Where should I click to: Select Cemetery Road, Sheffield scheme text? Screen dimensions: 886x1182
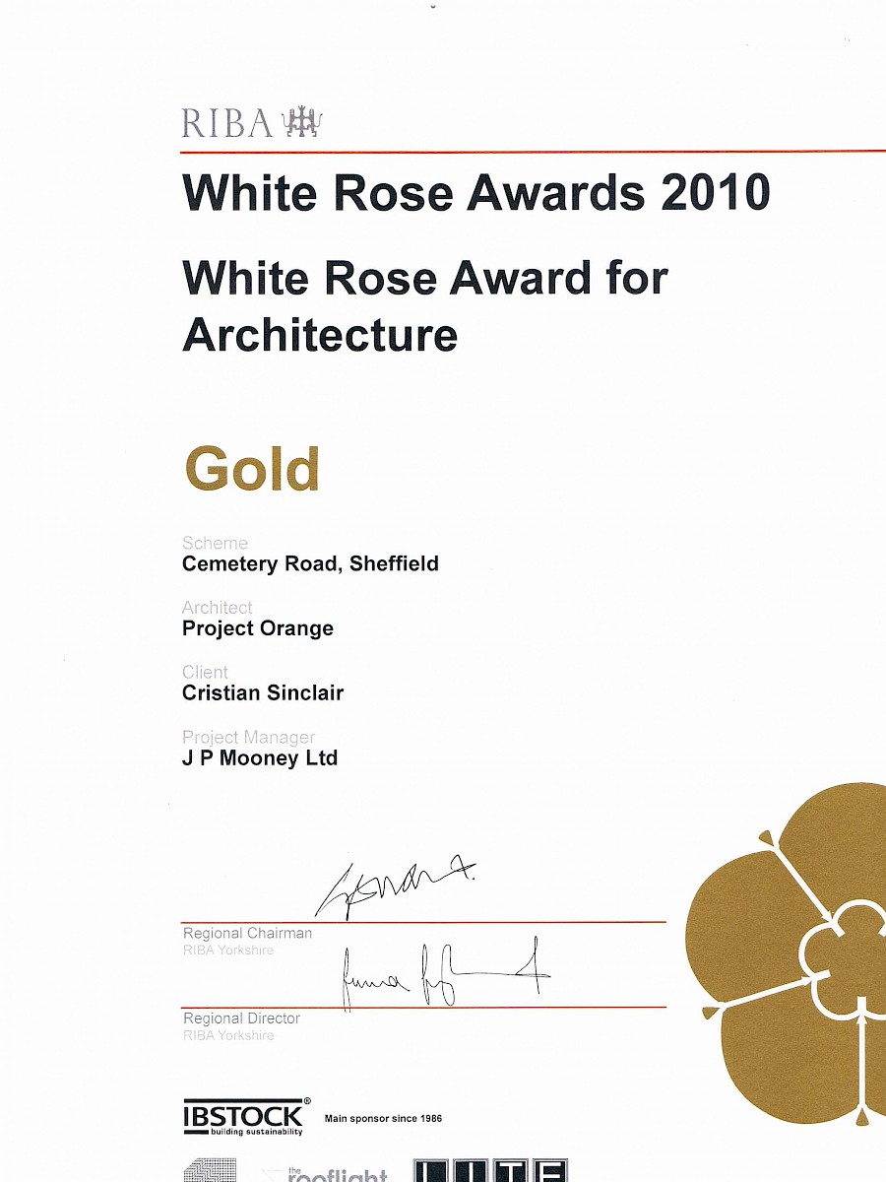tap(310, 564)
